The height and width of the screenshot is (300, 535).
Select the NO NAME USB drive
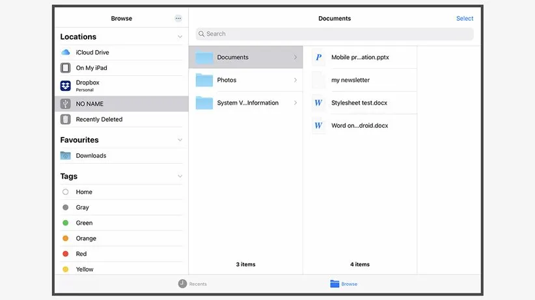[x=90, y=104]
